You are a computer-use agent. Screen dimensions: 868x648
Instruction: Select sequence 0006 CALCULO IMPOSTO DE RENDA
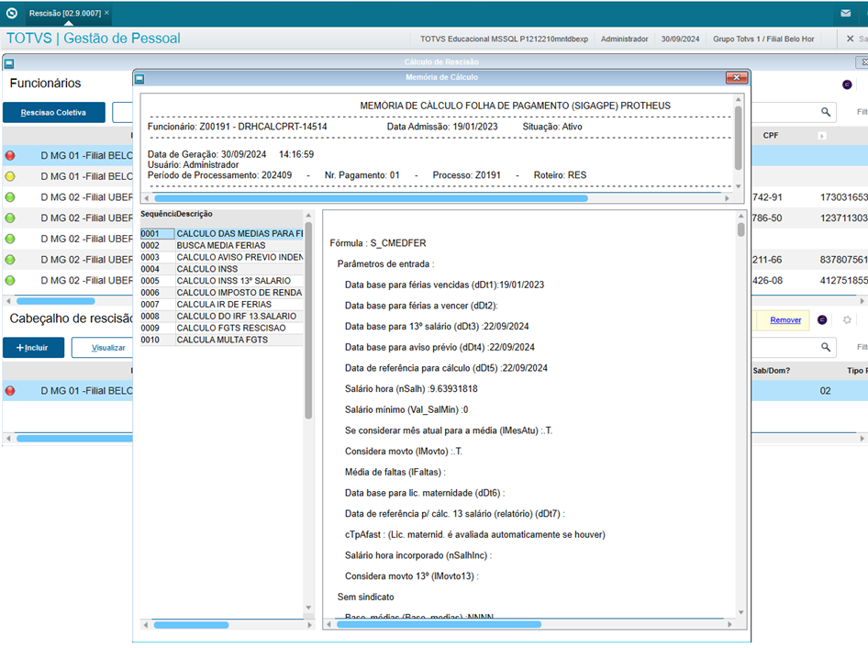[x=221, y=293]
